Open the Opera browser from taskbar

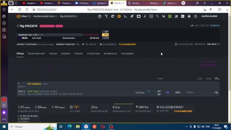point(103,127)
